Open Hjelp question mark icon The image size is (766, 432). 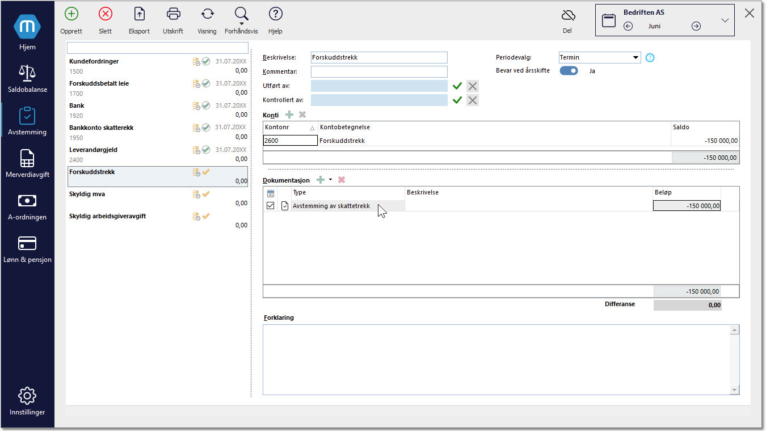tap(275, 14)
